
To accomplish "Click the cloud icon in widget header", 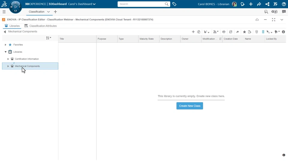I will point(257,20).
